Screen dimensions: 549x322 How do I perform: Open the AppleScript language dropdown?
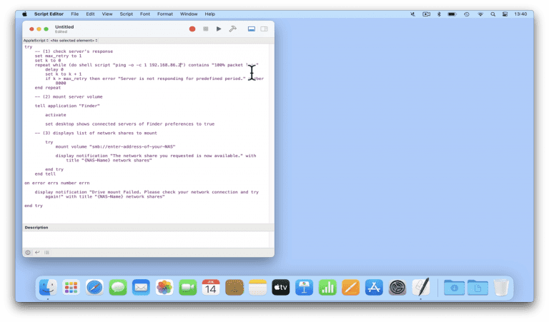pos(36,41)
